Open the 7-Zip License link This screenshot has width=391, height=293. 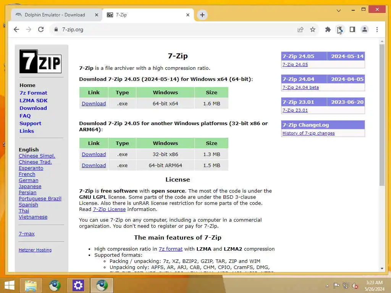coord(109,209)
